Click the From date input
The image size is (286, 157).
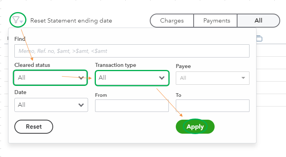tap(132, 106)
